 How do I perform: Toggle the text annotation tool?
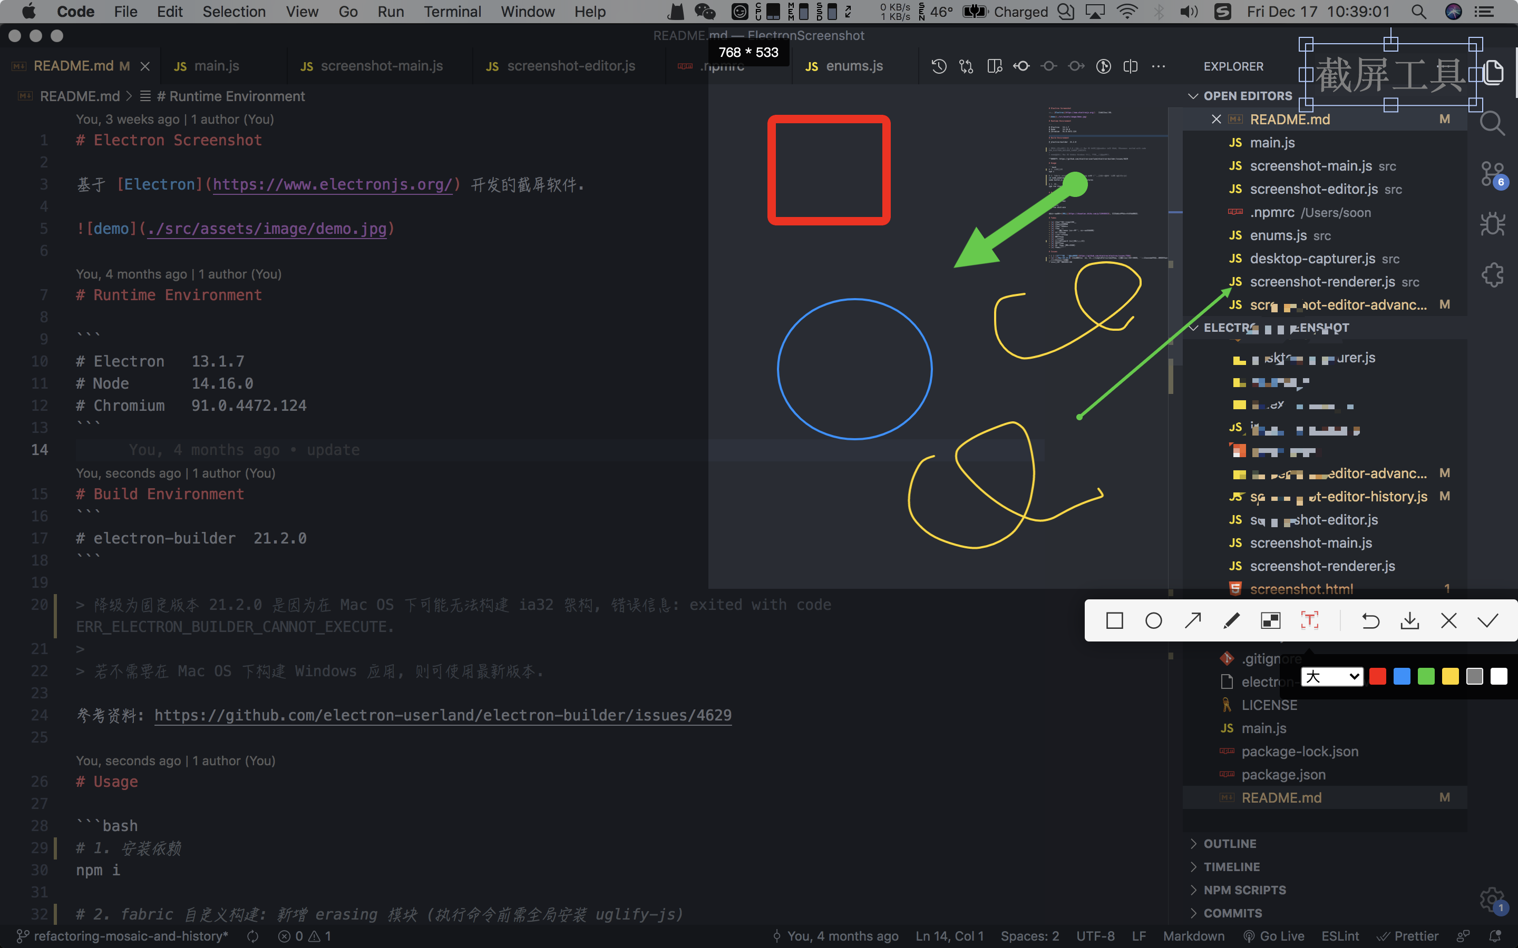(x=1309, y=621)
